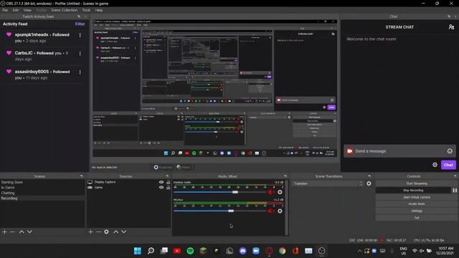
Task: Open the Help menu
Action: [99, 10]
